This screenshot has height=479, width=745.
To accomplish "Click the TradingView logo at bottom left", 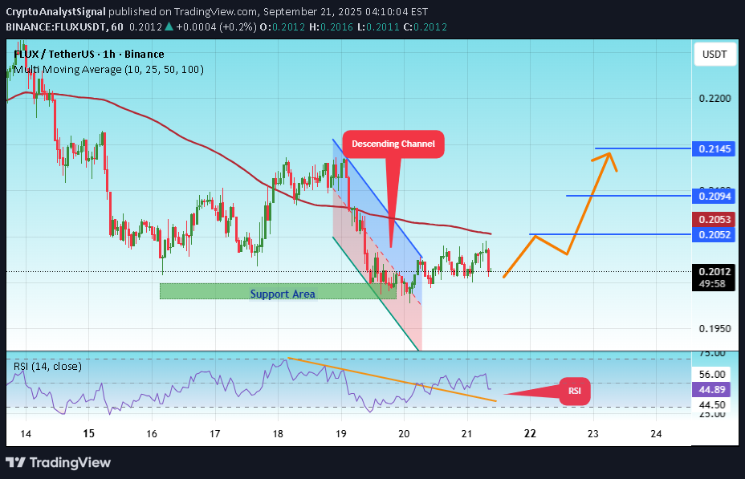I will (x=58, y=462).
